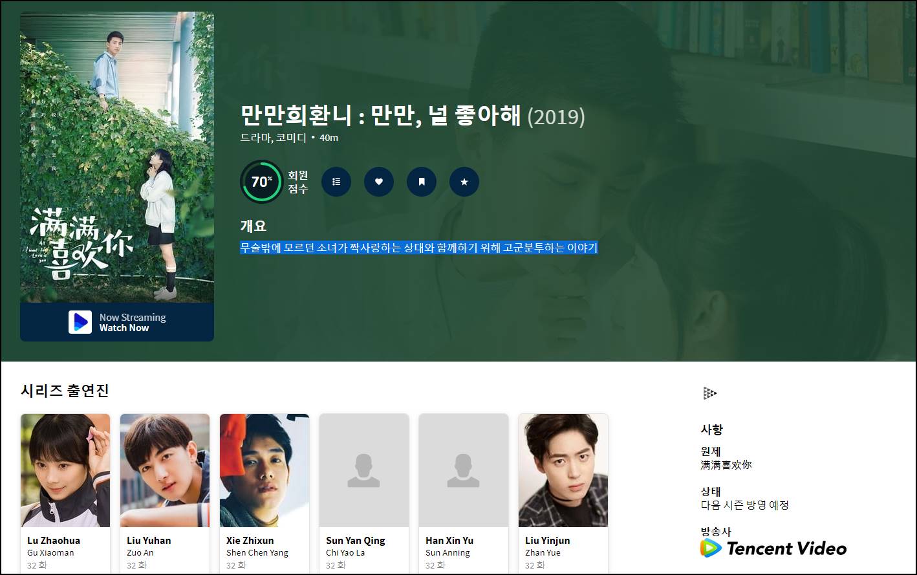Click the highlighted overview text
Image resolution: width=917 pixels, height=575 pixels.
[419, 247]
